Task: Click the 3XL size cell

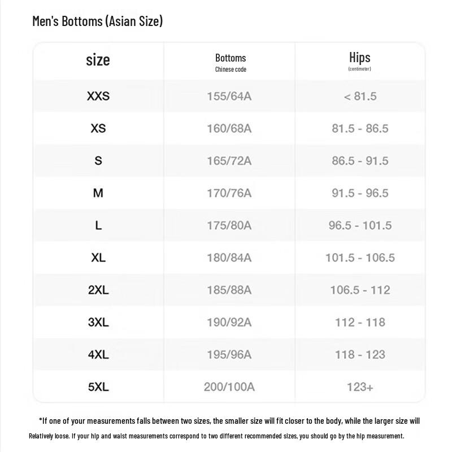Action: [x=98, y=322]
